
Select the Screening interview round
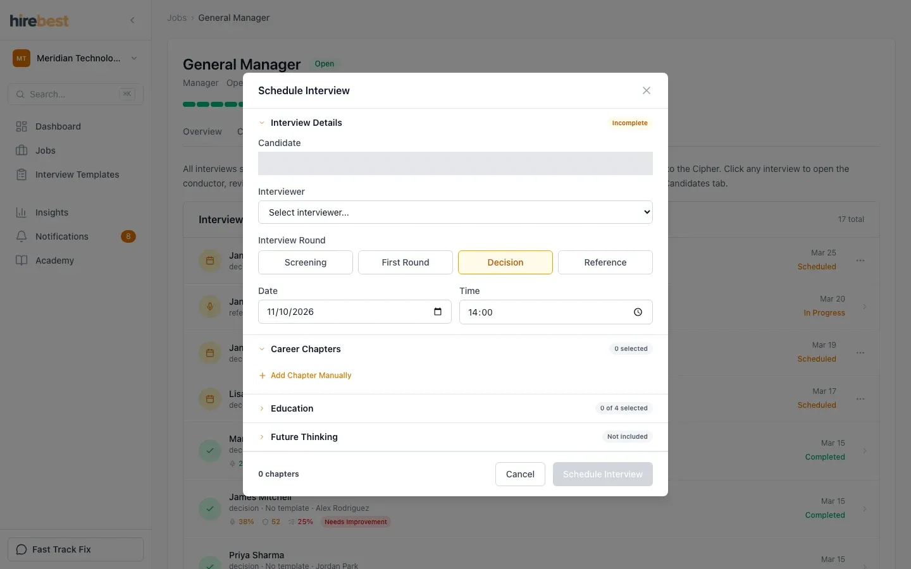click(x=306, y=262)
